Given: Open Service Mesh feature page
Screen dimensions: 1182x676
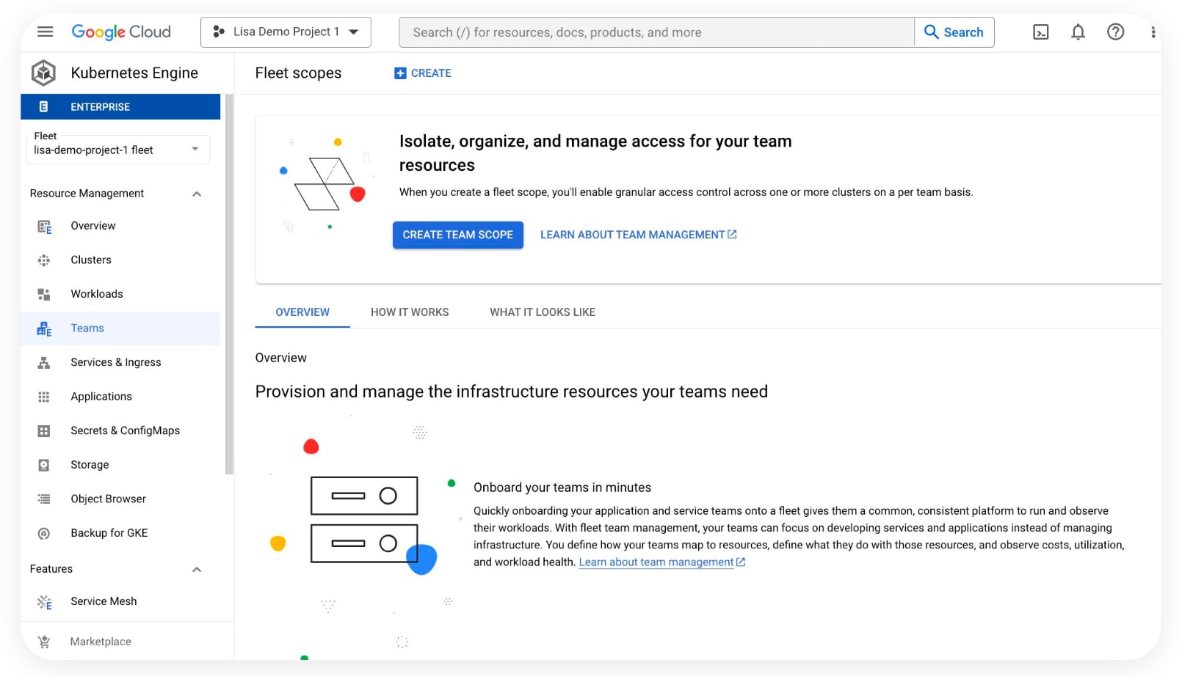Looking at the screenshot, I should [120, 601].
